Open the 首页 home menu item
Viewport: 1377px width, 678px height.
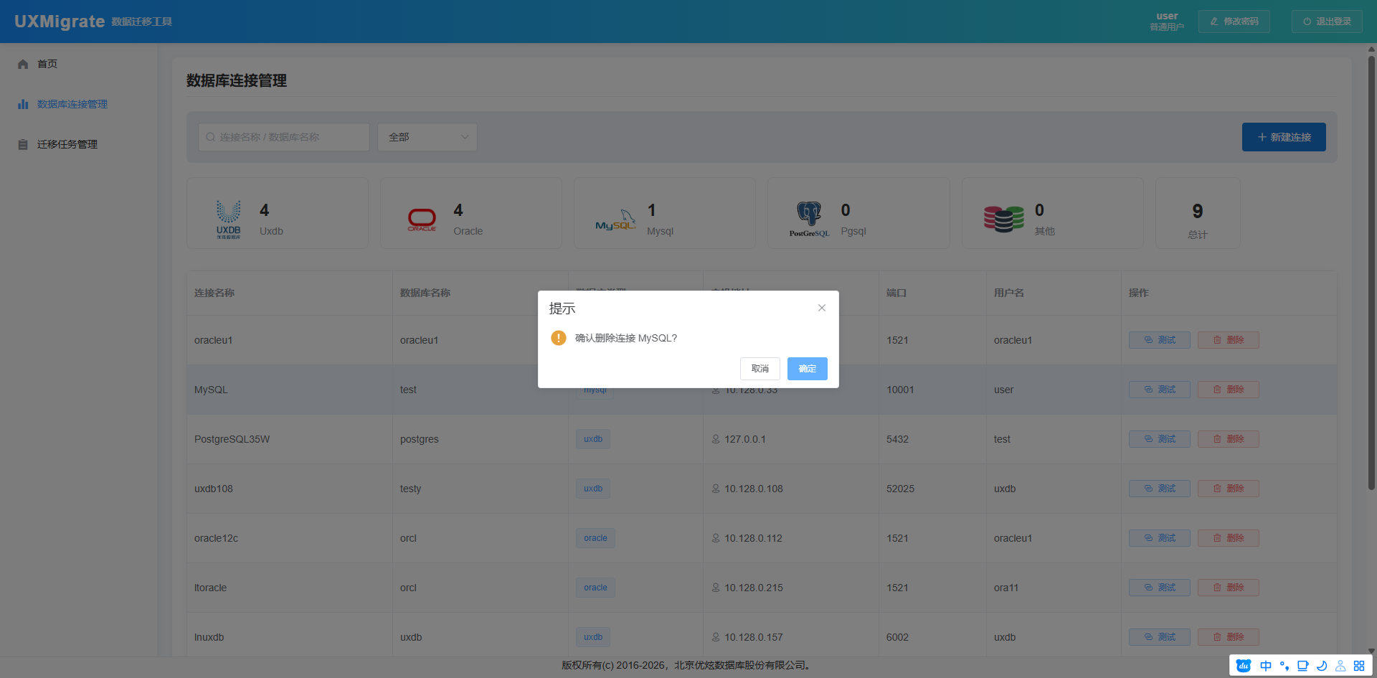coord(47,64)
